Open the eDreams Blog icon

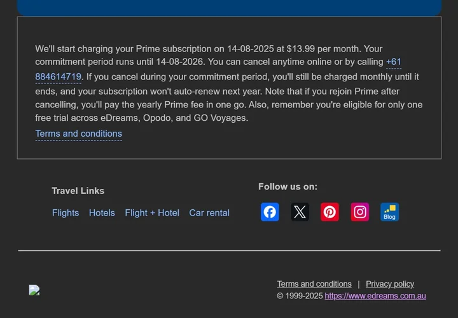[389, 212]
